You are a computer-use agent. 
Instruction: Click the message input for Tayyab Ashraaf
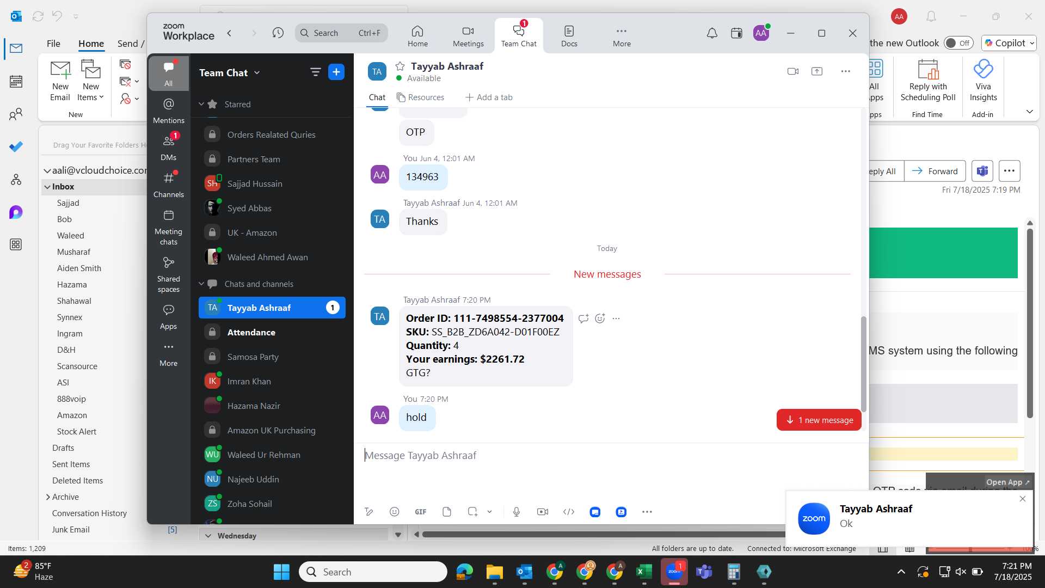(x=610, y=456)
